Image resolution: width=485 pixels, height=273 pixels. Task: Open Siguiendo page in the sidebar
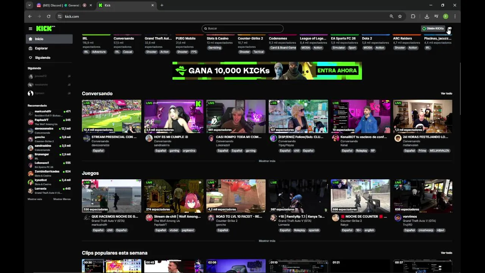pos(49,58)
